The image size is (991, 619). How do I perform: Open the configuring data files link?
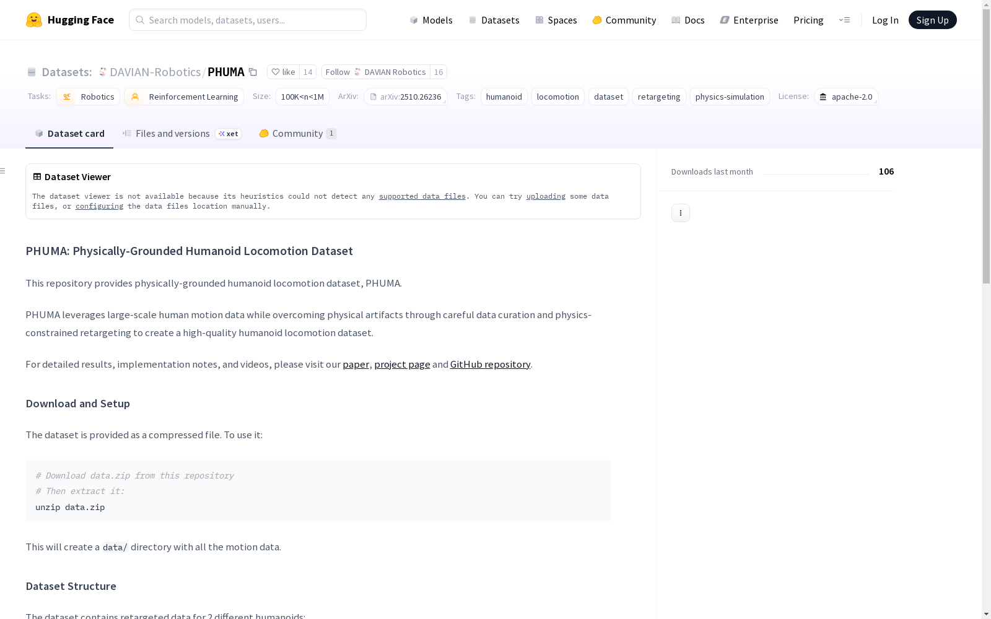pyautogui.click(x=99, y=206)
